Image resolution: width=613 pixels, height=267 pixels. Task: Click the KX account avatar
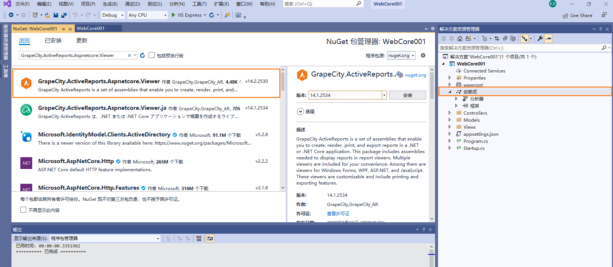click(x=553, y=4)
